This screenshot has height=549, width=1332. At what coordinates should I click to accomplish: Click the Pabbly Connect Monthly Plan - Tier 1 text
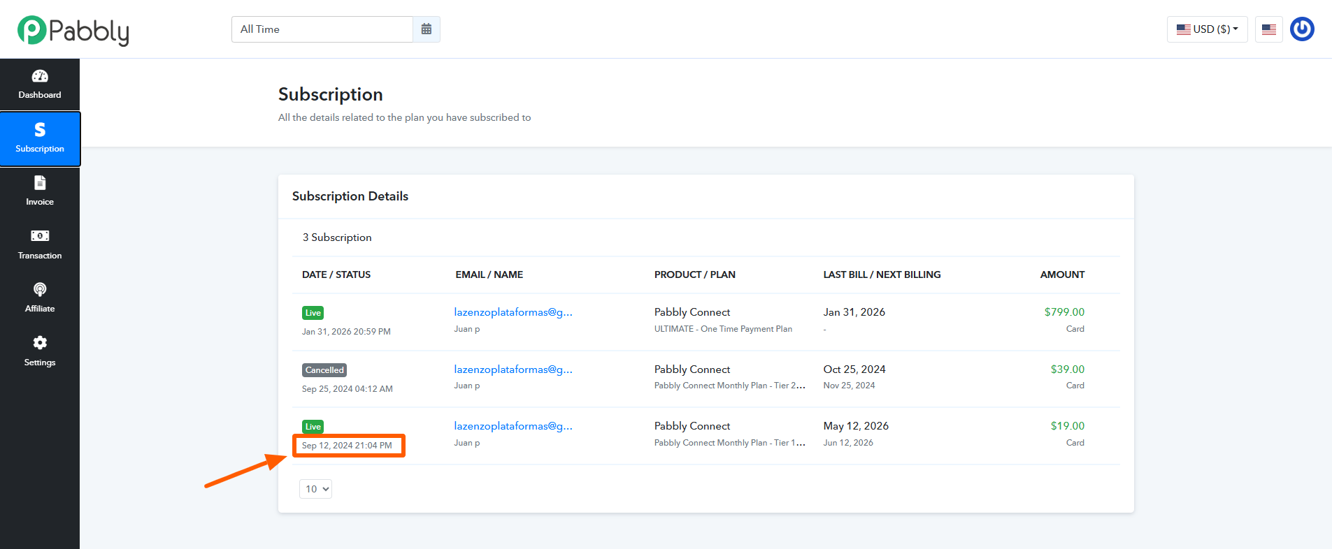(730, 443)
